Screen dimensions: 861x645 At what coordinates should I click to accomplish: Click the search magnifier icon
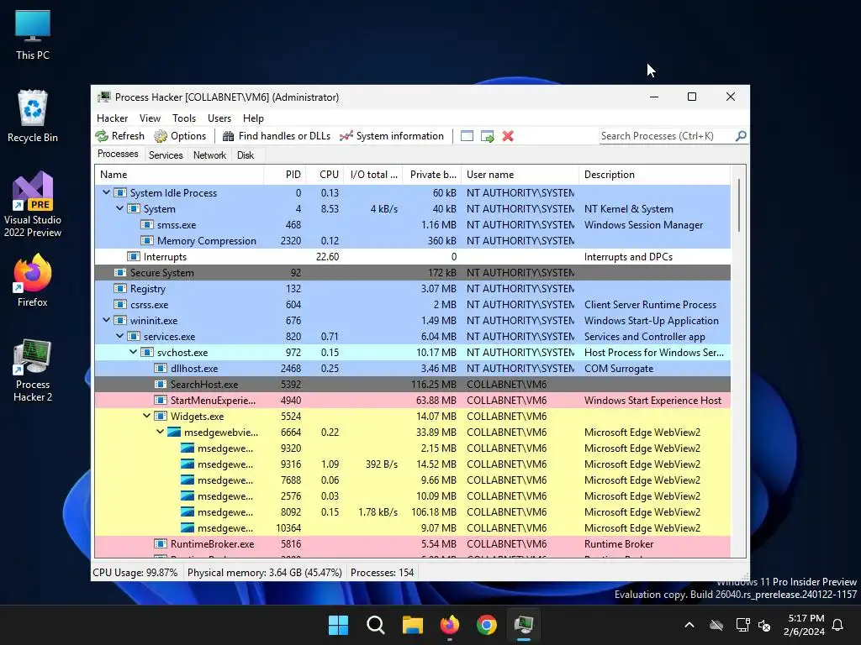[x=741, y=135]
